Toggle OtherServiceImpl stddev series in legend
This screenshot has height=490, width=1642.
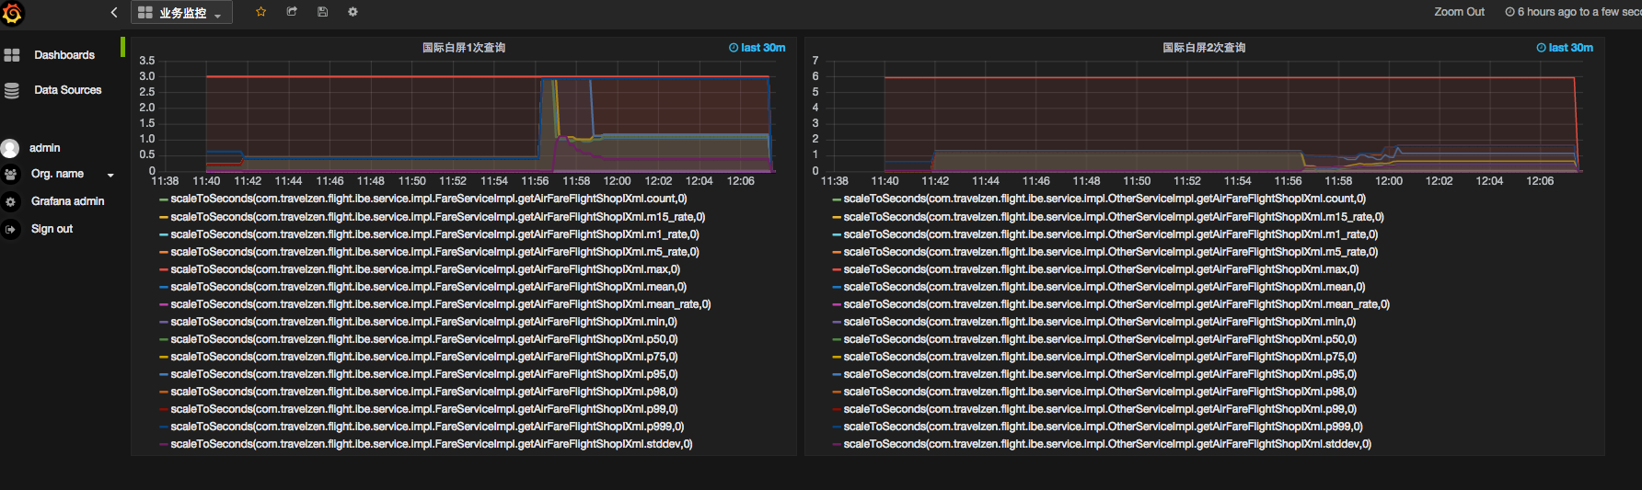pyautogui.click(x=1107, y=444)
